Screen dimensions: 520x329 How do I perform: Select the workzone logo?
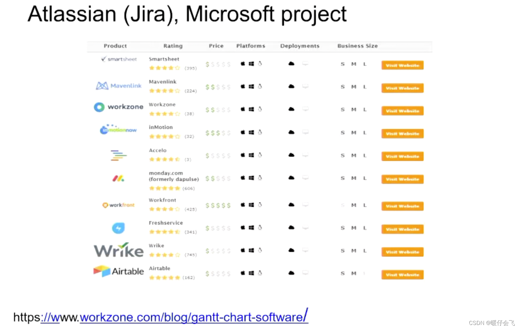[x=118, y=107]
